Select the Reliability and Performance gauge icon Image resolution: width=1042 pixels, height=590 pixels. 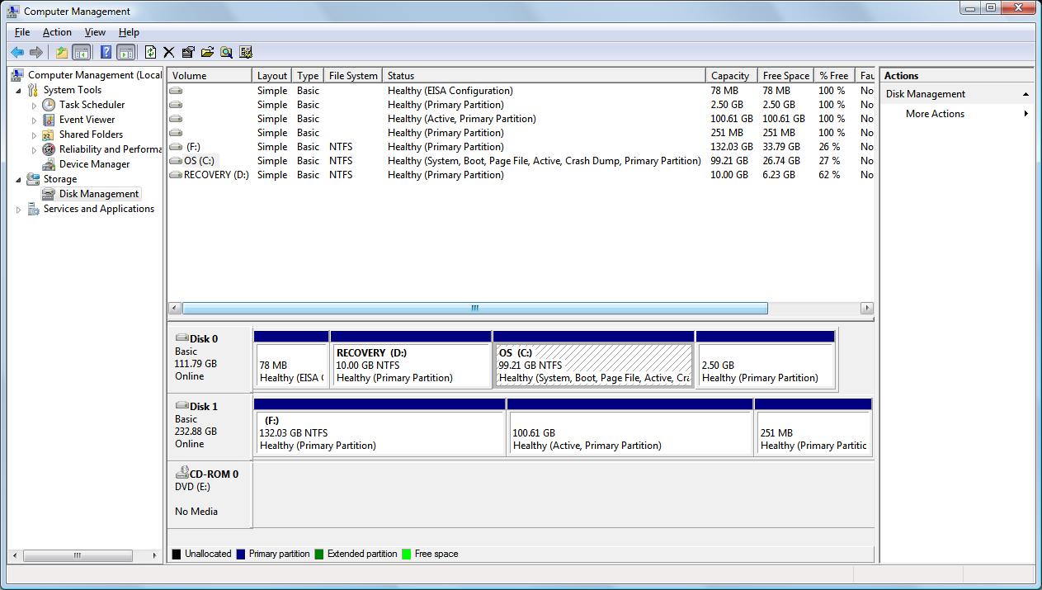tap(50, 149)
